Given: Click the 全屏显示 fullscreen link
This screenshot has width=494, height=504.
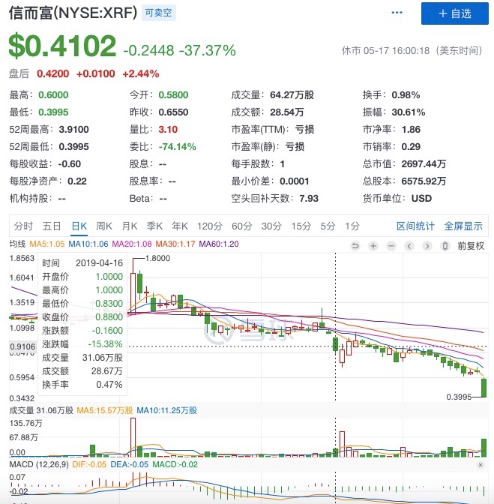Looking at the screenshot, I should coord(463,226).
